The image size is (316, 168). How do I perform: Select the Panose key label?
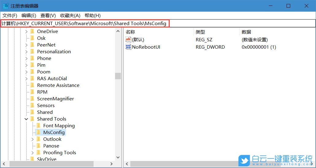51,146
